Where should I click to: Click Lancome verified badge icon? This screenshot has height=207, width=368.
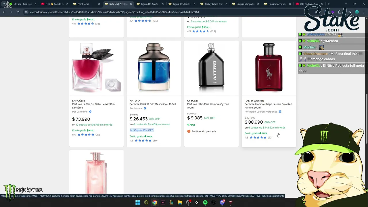pyautogui.click(x=90, y=112)
